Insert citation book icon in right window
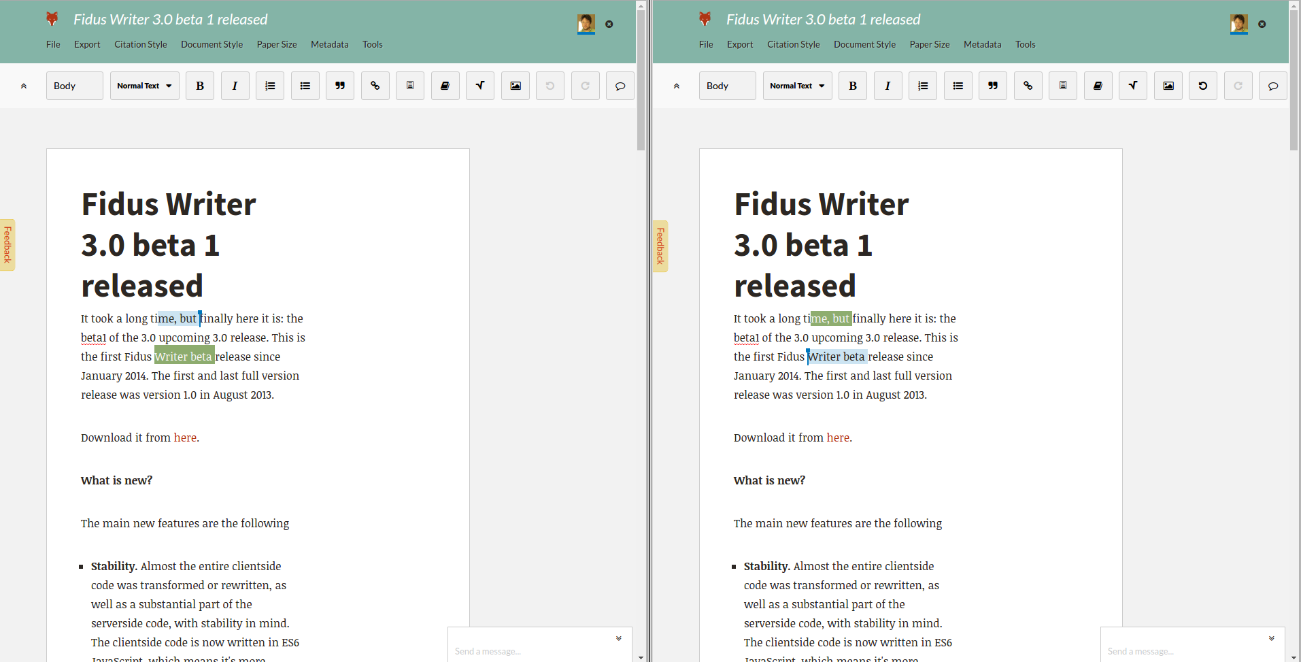 1098,86
